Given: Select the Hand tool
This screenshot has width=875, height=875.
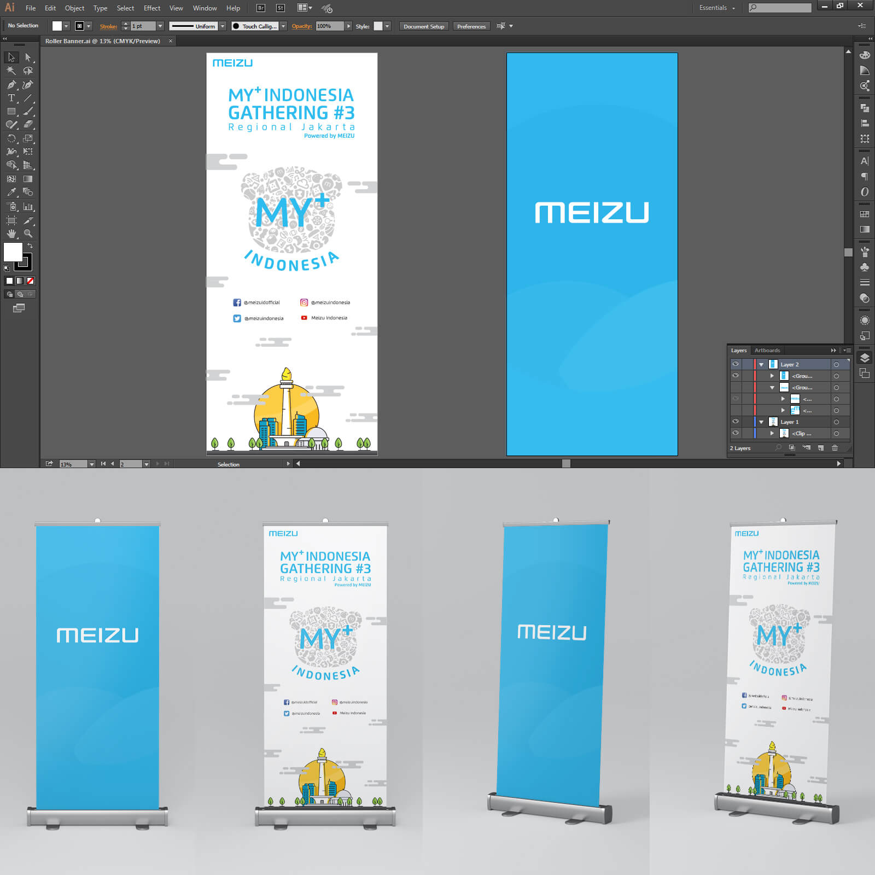Looking at the screenshot, I should [11, 234].
